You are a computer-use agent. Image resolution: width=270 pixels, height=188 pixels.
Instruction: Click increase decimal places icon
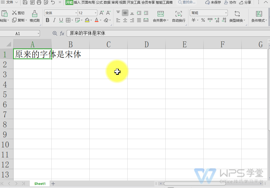(x=217, y=20)
